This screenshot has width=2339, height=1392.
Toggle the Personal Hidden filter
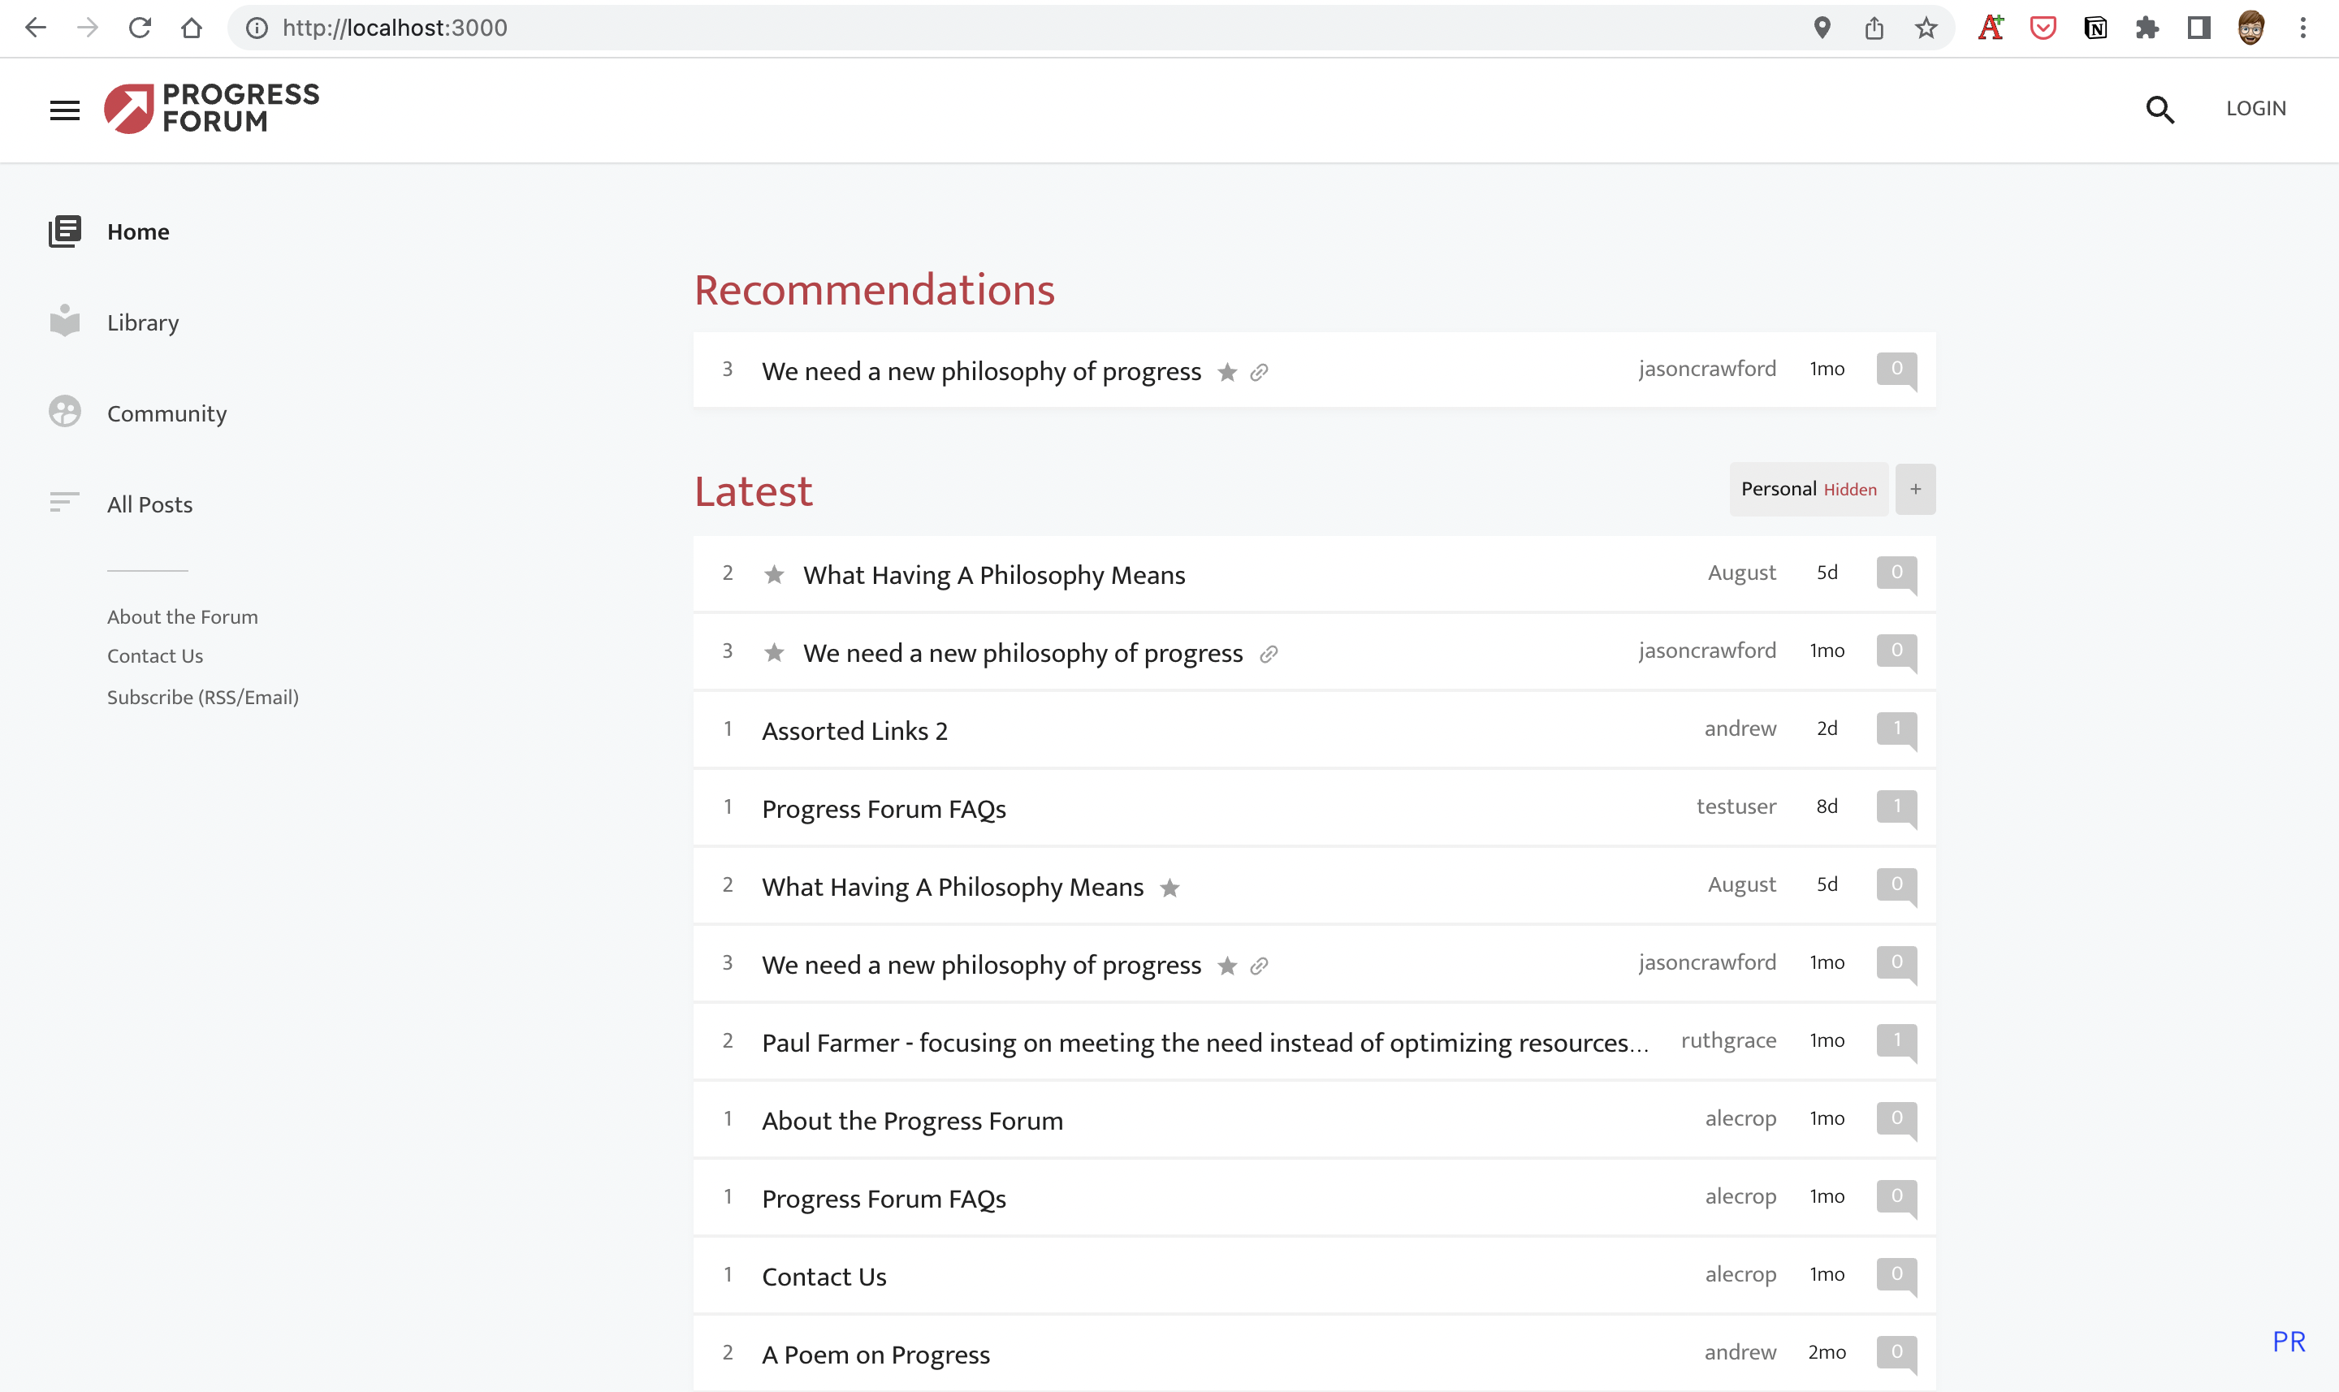pos(1807,489)
